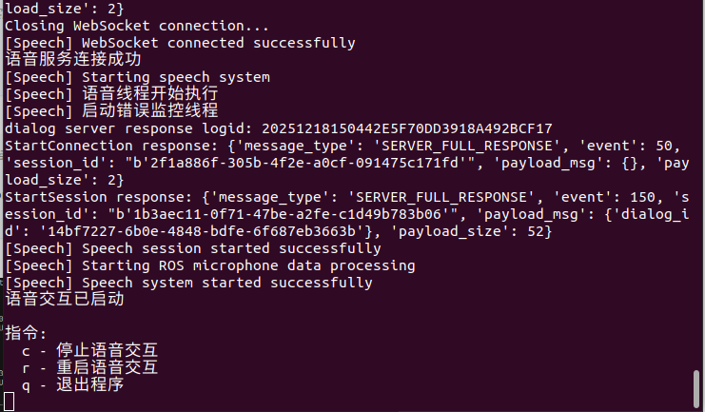Click the "Closing WebSocket connection..." line
This screenshot has height=412, width=705.
click(136, 26)
